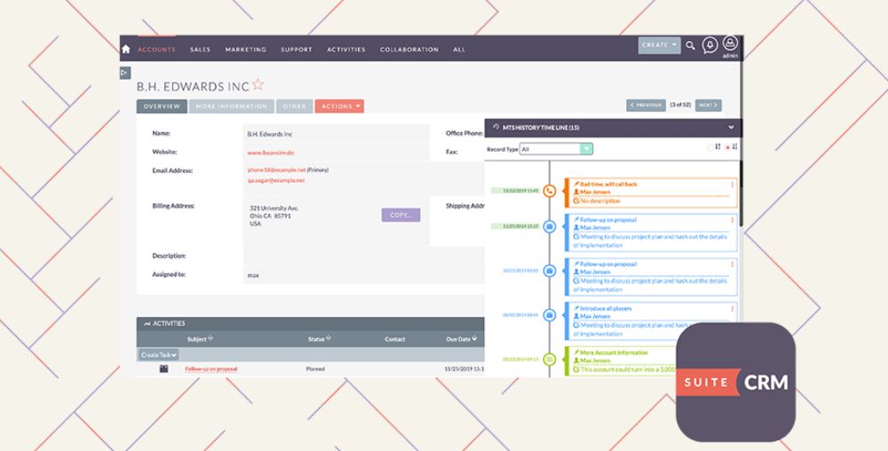Viewport: 888px width, 451px height.
Task: Open the All menu
Action: click(459, 50)
